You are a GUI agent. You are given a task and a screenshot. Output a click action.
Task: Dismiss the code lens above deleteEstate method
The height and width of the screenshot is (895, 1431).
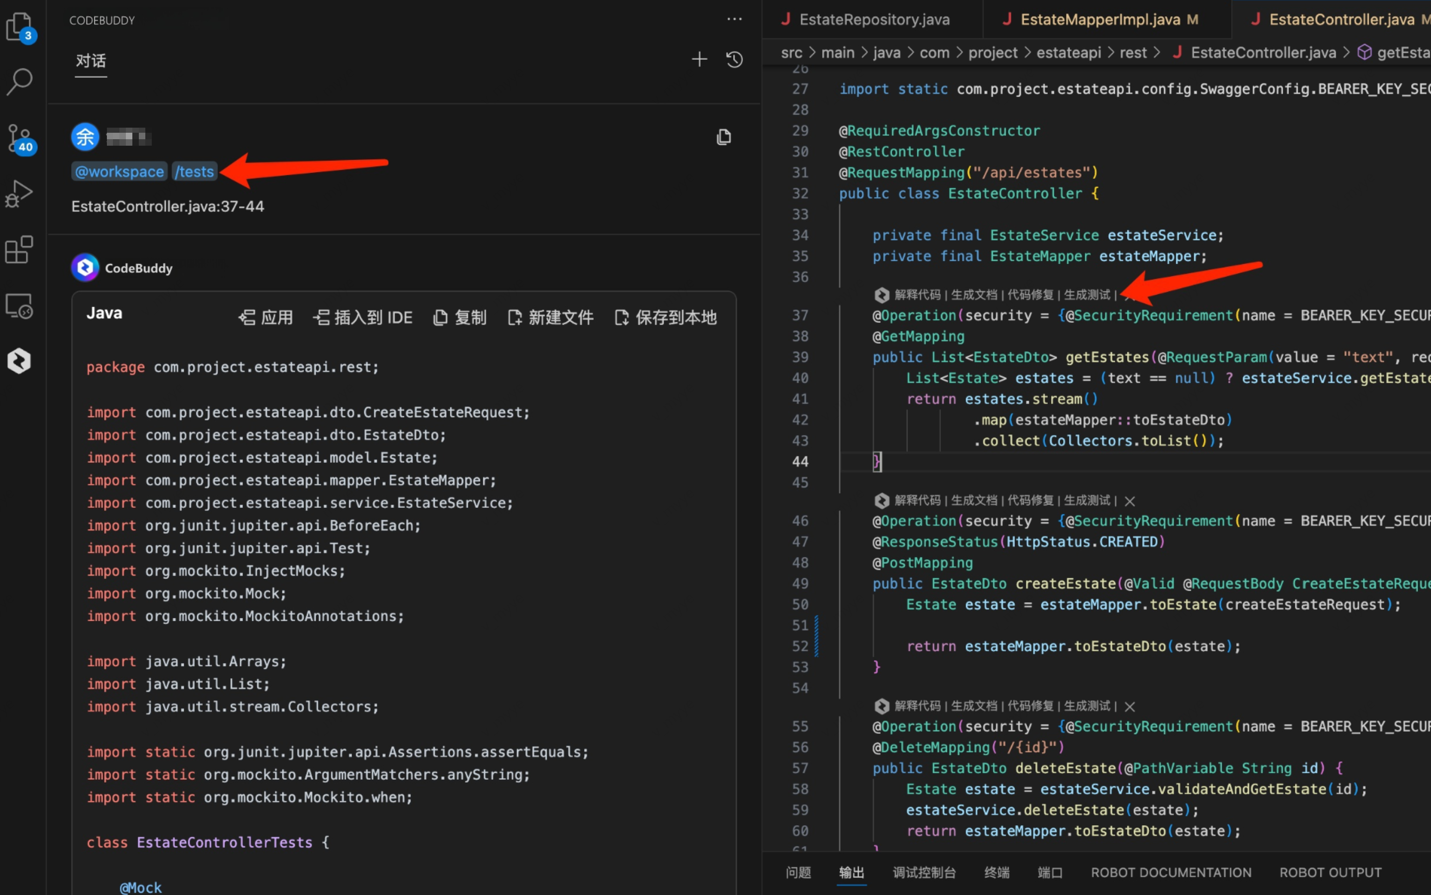[x=1130, y=707]
